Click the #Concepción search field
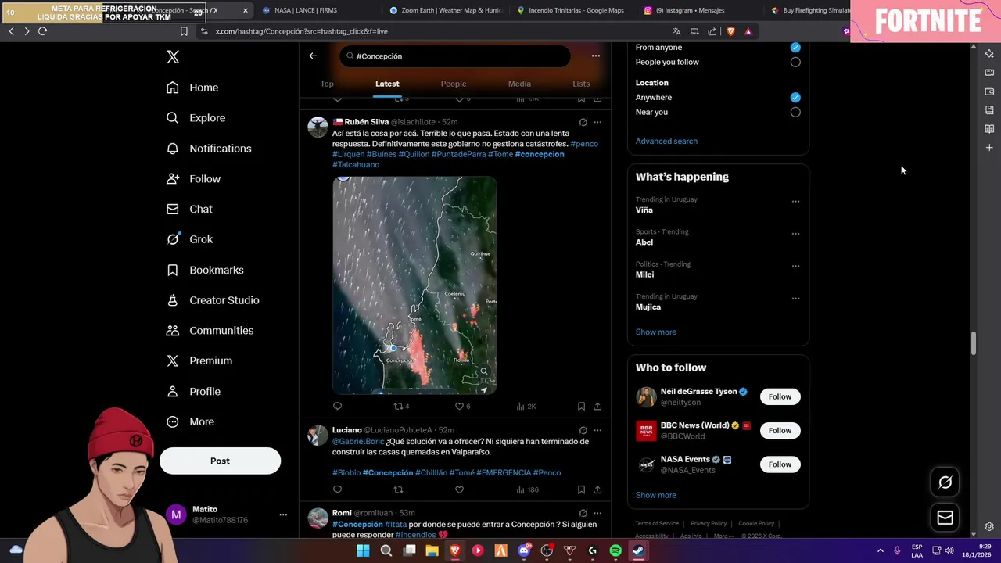 [x=455, y=56]
